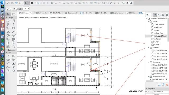Toggle guide lines ruler icon

(x=20, y=3)
